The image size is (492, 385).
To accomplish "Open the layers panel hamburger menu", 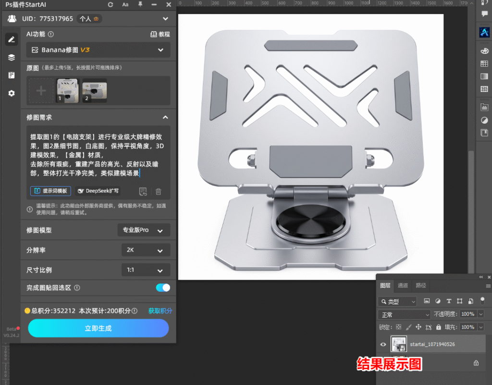I will [488, 286].
